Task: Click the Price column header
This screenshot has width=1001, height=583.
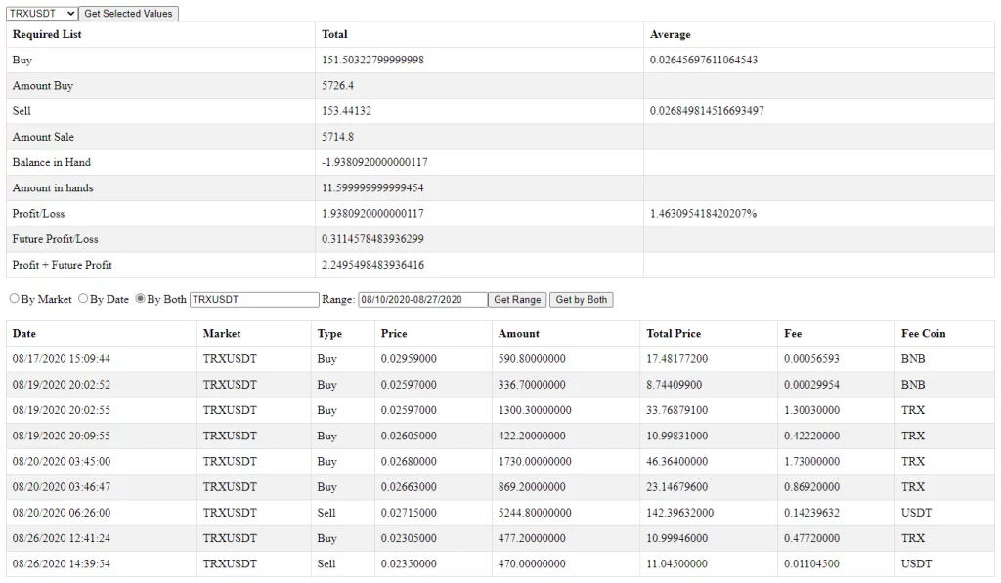Action: (394, 334)
